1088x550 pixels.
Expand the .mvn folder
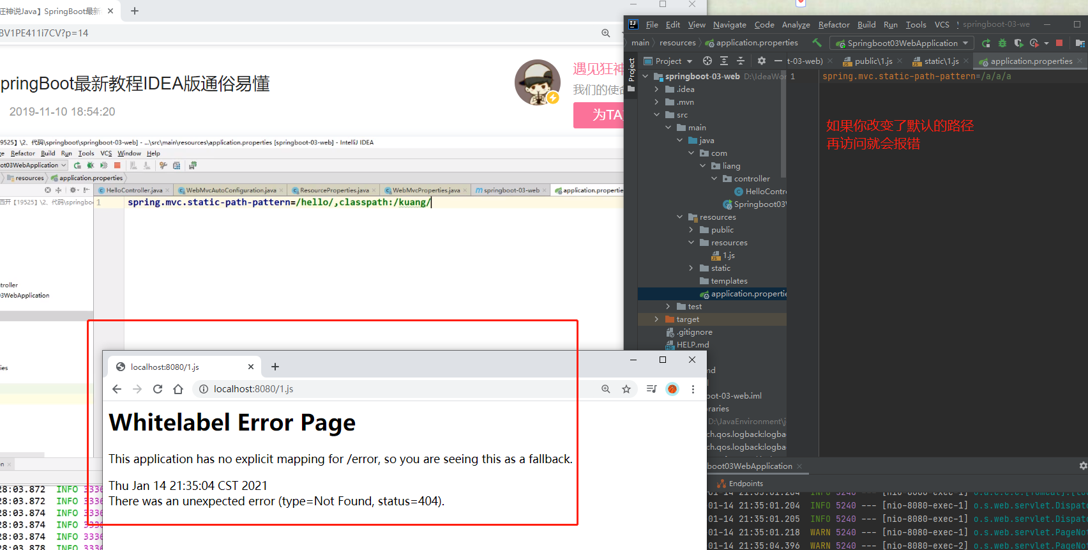pos(657,102)
